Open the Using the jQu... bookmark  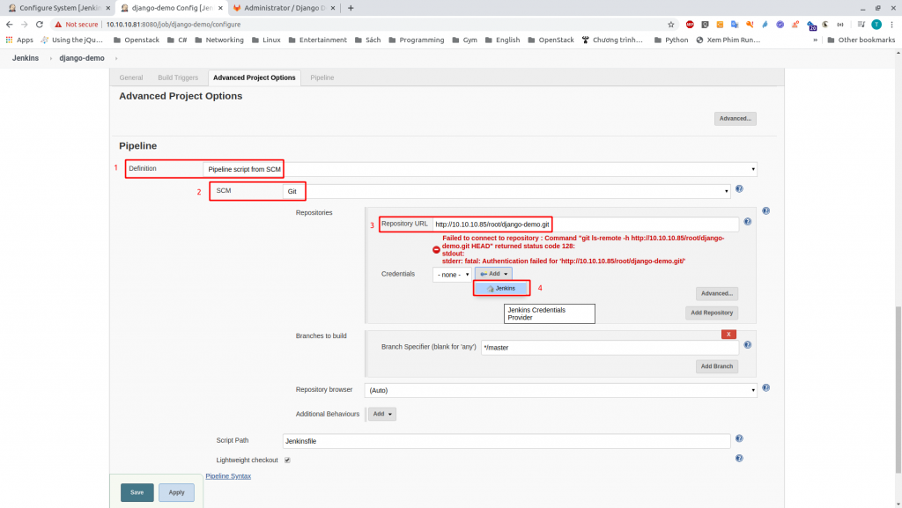click(x=72, y=40)
